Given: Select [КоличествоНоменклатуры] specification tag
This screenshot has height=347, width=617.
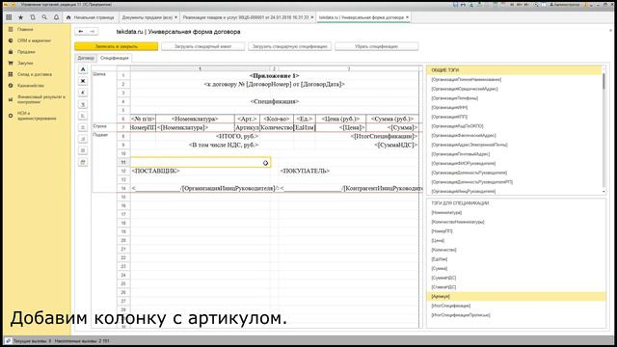Looking at the screenshot, I should [458, 222].
